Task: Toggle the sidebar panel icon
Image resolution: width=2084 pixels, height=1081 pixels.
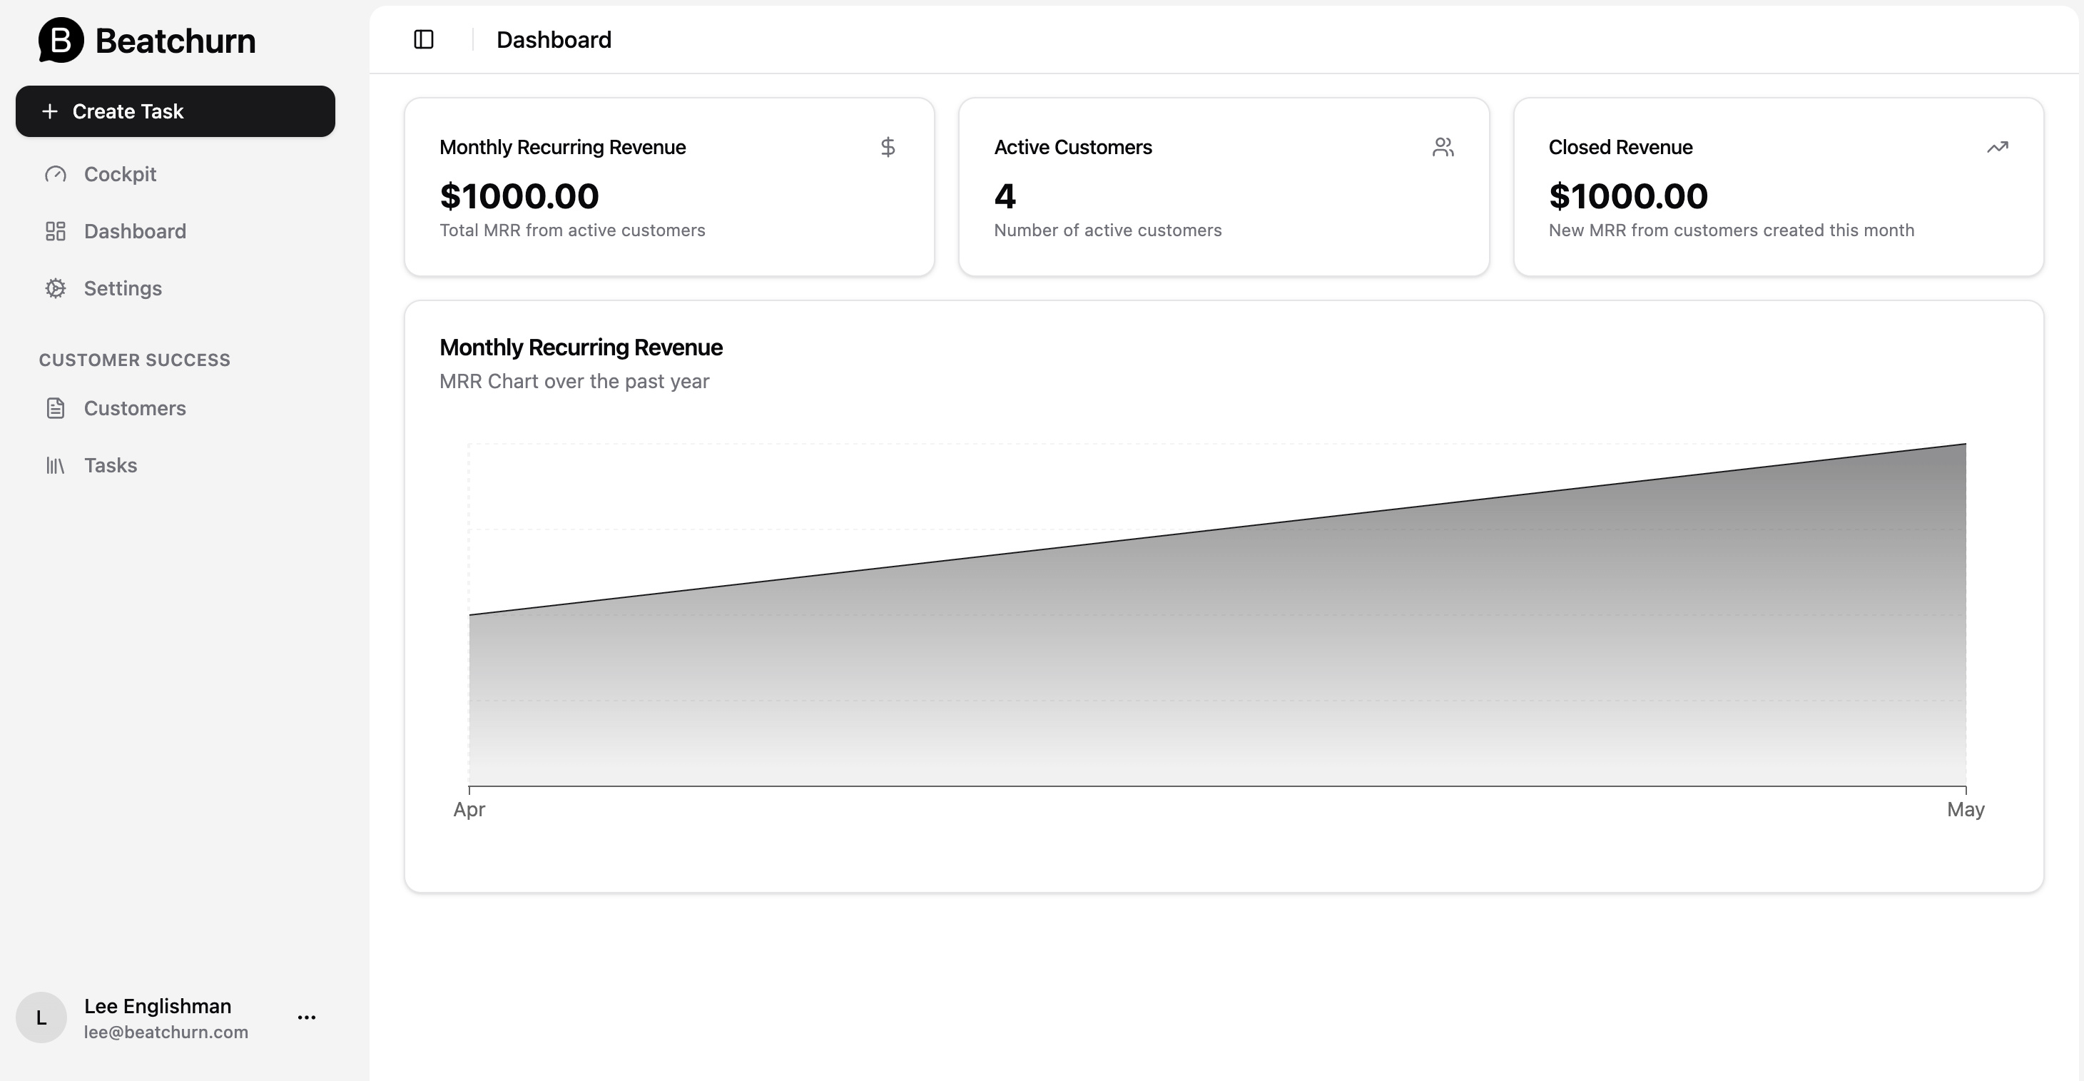Action: pyautogui.click(x=423, y=40)
